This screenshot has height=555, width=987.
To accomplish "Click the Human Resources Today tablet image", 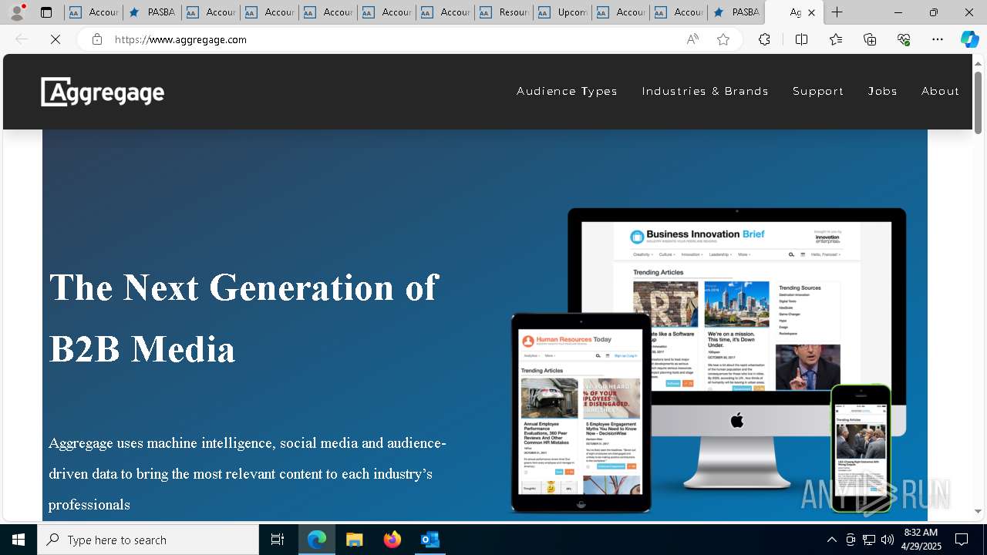I will (581, 412).
